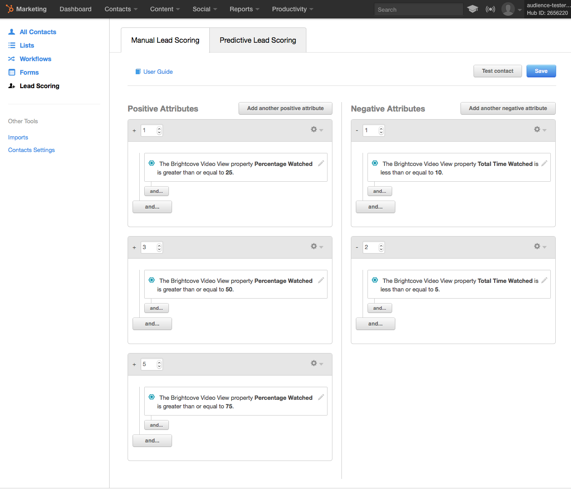The height and width of the screenshot is (492, 571).
Task: Open gear menu for negative attribute scored 2
Action: 540,246
